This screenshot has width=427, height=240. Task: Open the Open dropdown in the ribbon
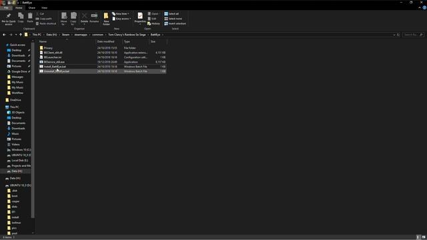click(x=153, y=13)
